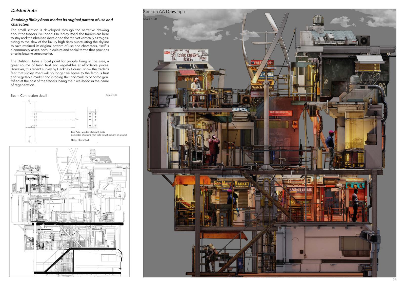Viewport: 405px width, 286px height.
Task: Open the black-and-white line section drawing
Action: click(69, 211)
